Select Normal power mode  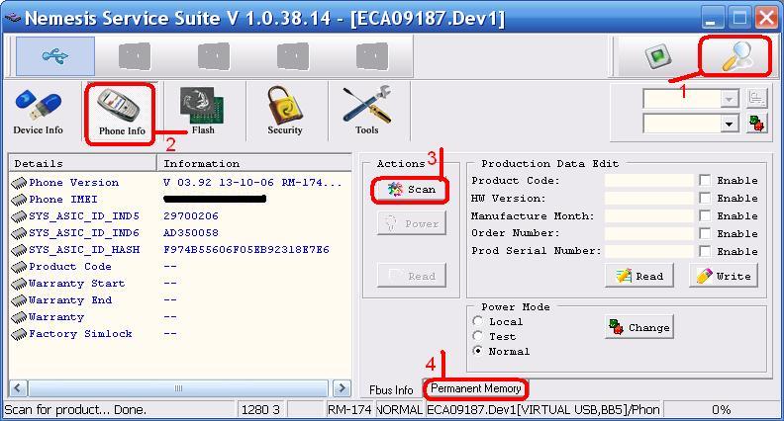pyautogui.click(x=478, y=351)
